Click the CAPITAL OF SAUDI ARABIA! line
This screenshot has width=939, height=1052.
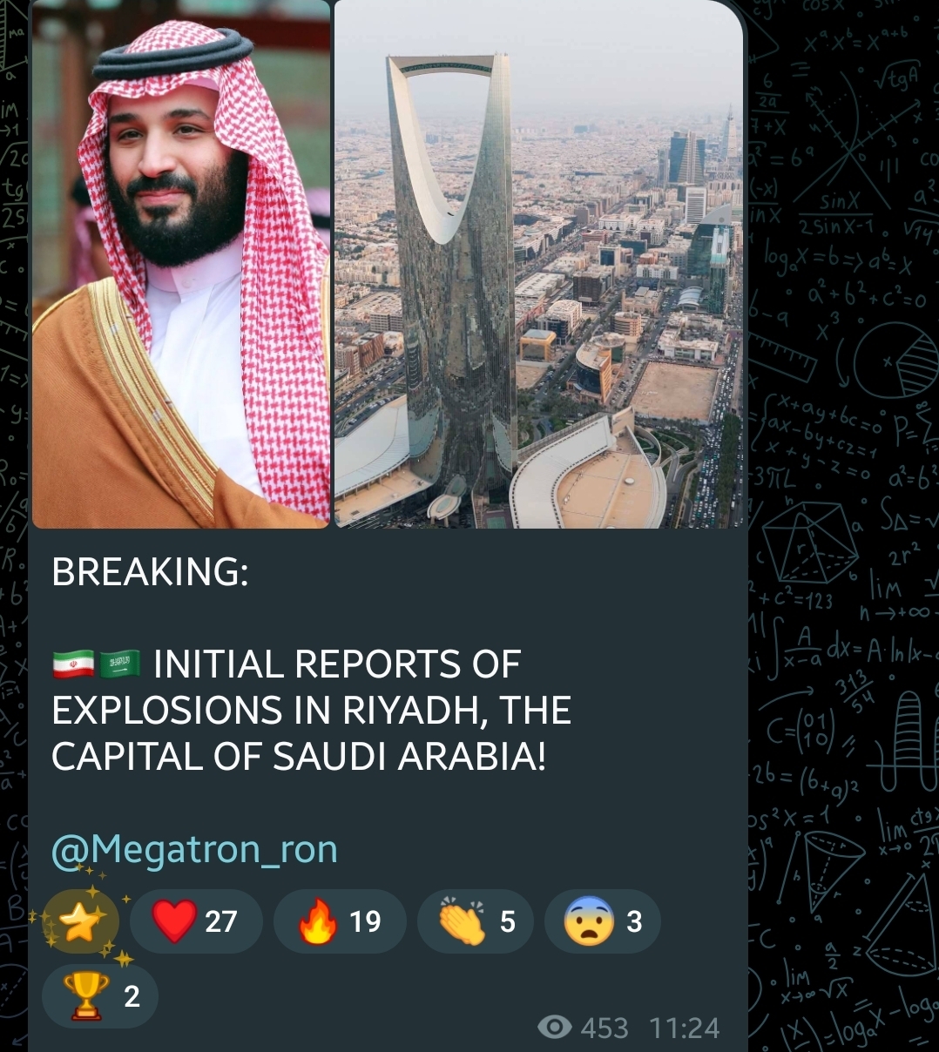299,757
